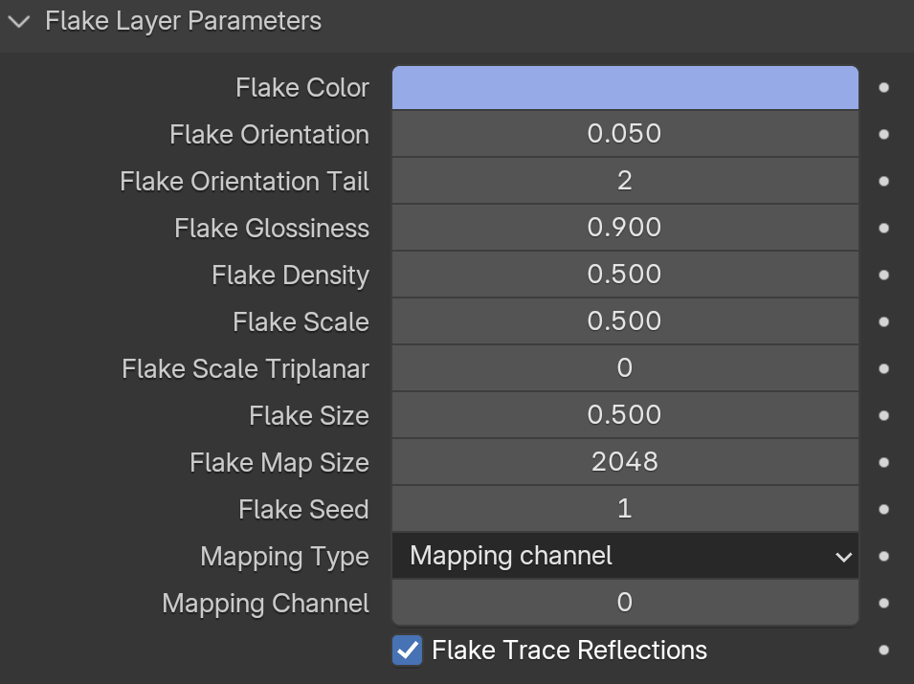
Task: Click the Flake Size value field
Action: coord(625,415)
